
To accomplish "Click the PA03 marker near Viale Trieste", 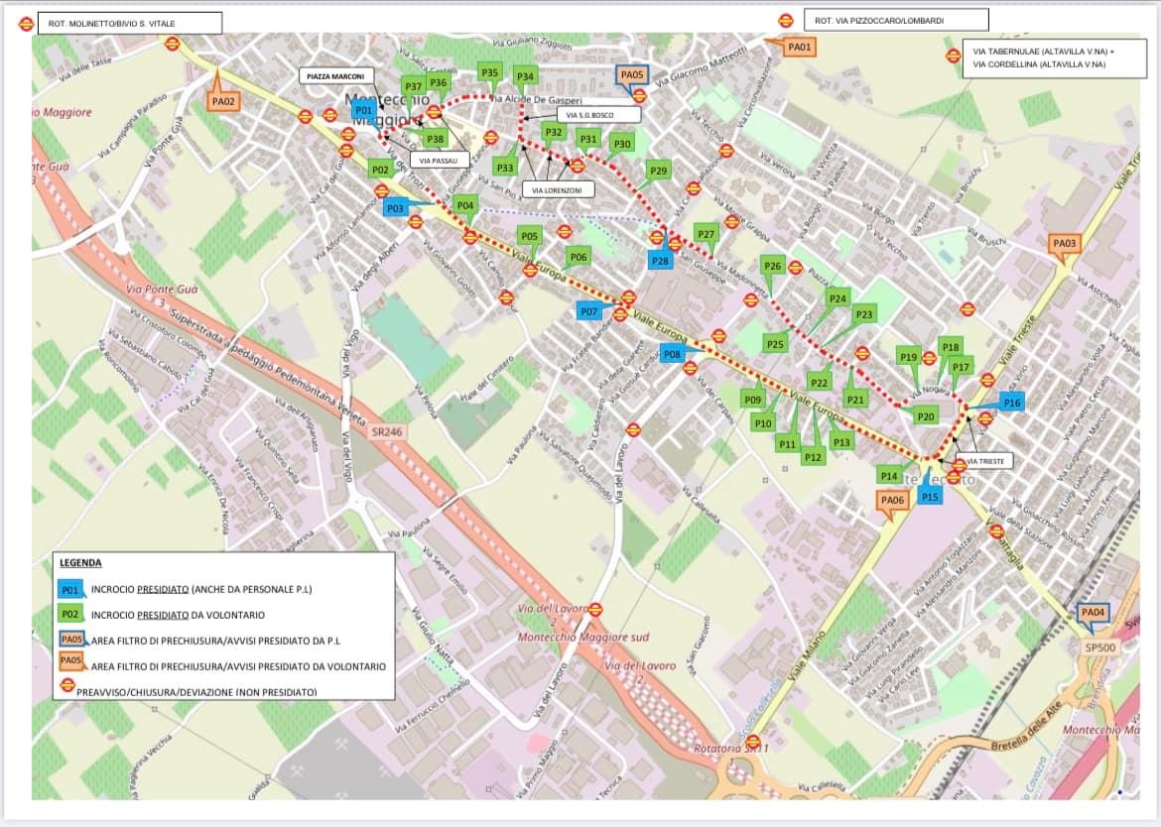I will tap(1064, 243).
